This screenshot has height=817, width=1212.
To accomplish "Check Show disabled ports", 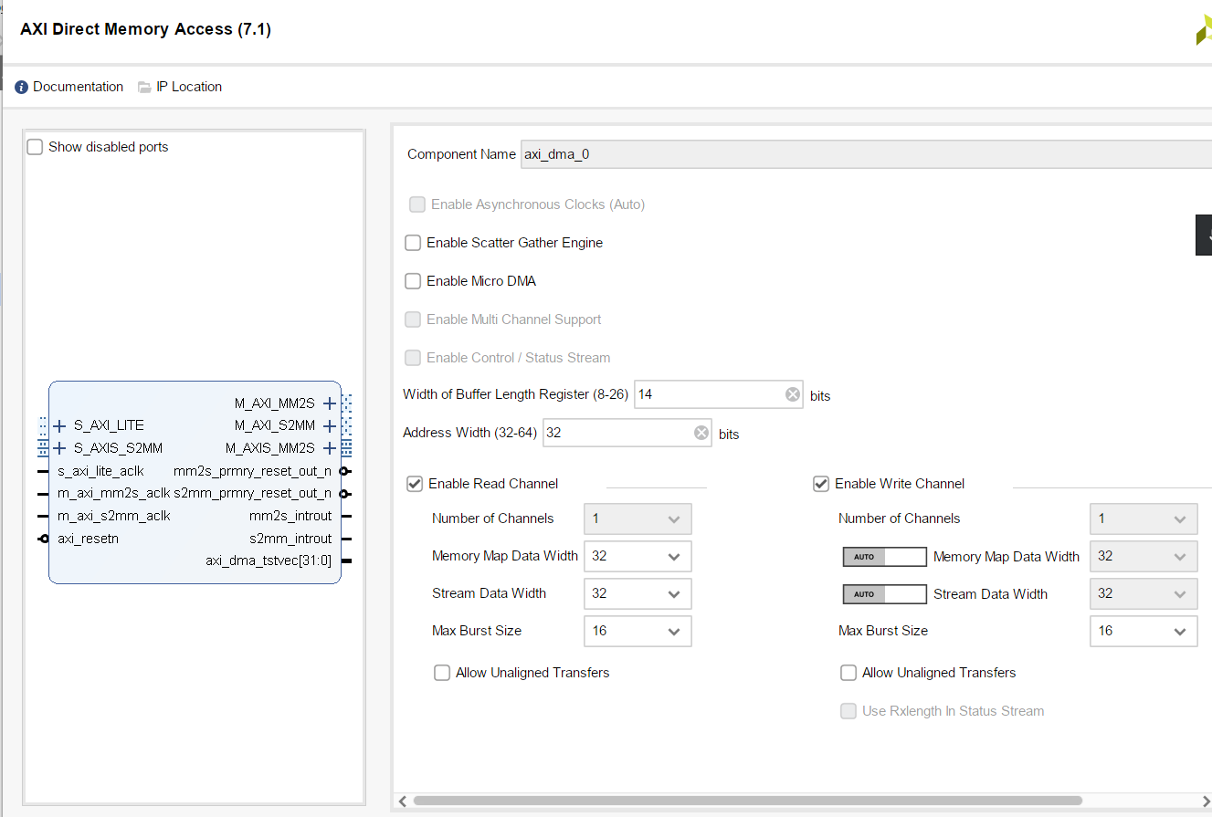I will (35, 147).
